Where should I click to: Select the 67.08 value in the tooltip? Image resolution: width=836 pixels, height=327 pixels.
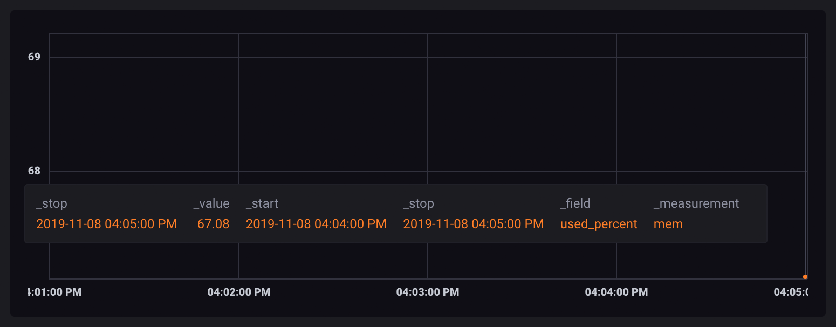(x=213, y=223)
